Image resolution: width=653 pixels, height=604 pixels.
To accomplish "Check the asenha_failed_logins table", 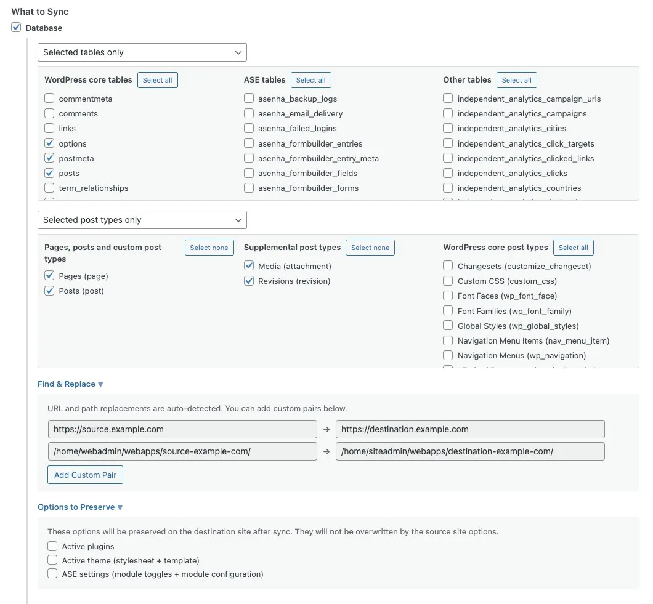I will [x=249, y=128].
